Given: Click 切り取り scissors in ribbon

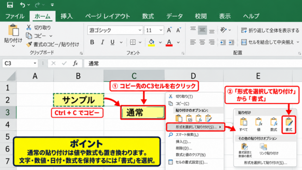Looking at the screenshot, I should 39,27.
